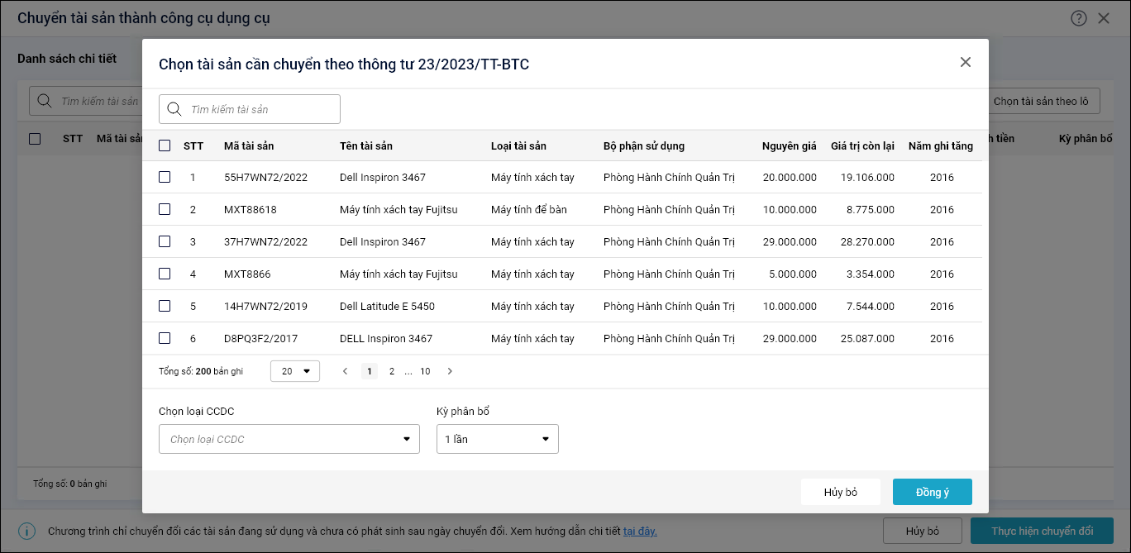1131x553 pixels.
Task: Tick the select-all checkbox in table header
Action: coord(165,145)
